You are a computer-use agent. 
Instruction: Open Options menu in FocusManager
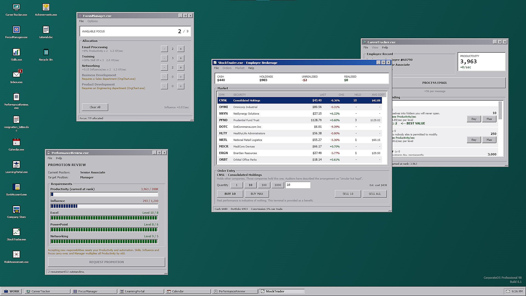[x=93, y=21]
